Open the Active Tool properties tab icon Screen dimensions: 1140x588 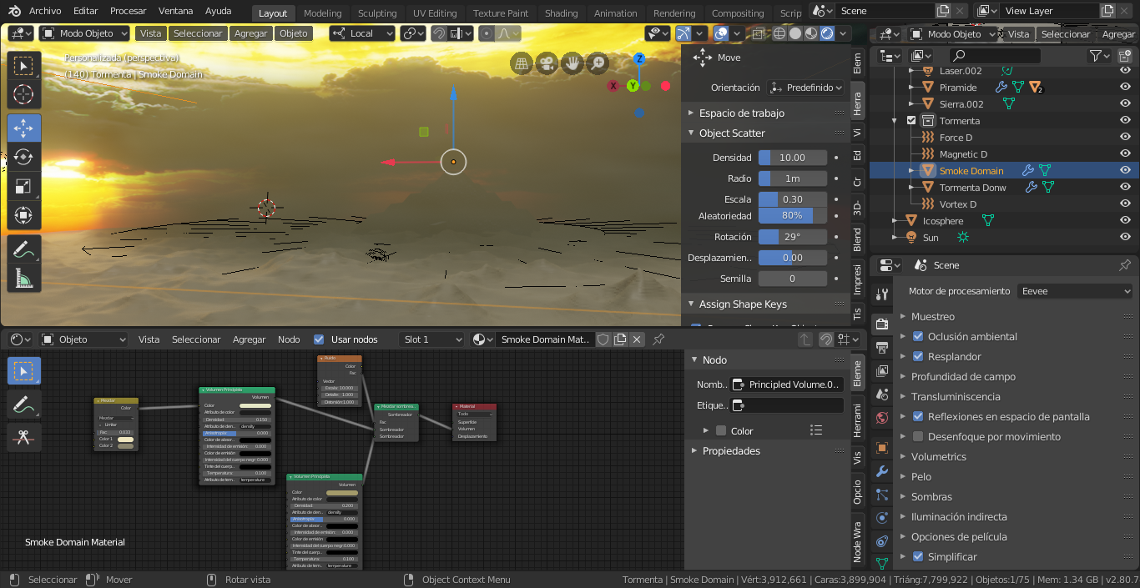point(882,294)
